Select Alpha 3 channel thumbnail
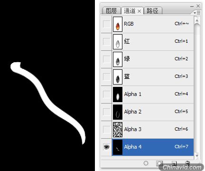Image resolution: width=205 pixels, height=171 pixels. (x=118, y=130)
